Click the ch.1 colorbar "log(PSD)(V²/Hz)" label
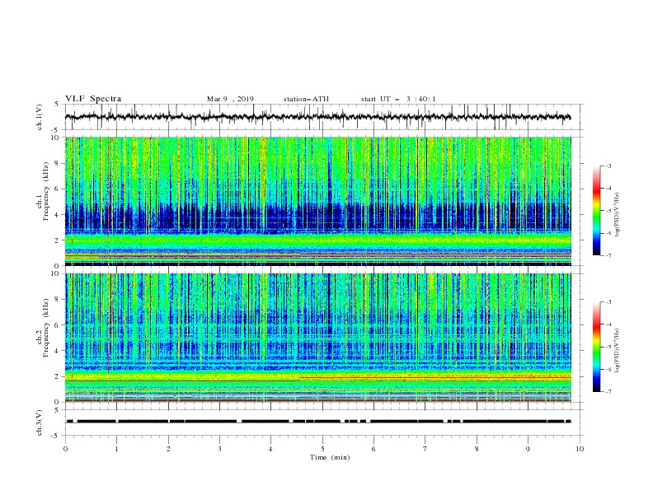 [618, 215]
